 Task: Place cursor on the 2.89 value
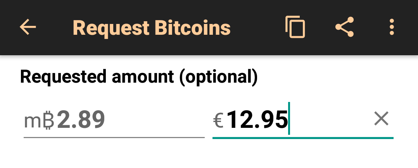point(81,120)
